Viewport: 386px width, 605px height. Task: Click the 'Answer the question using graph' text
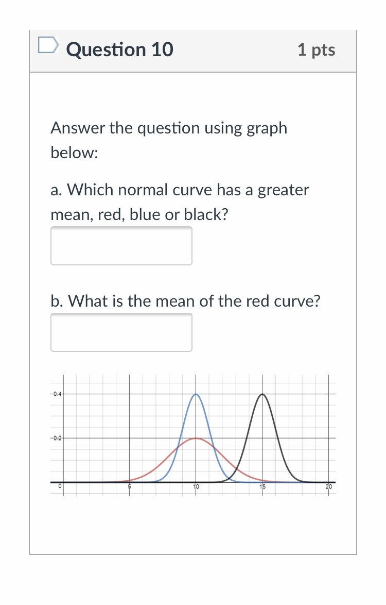click(x=169, y=128)
